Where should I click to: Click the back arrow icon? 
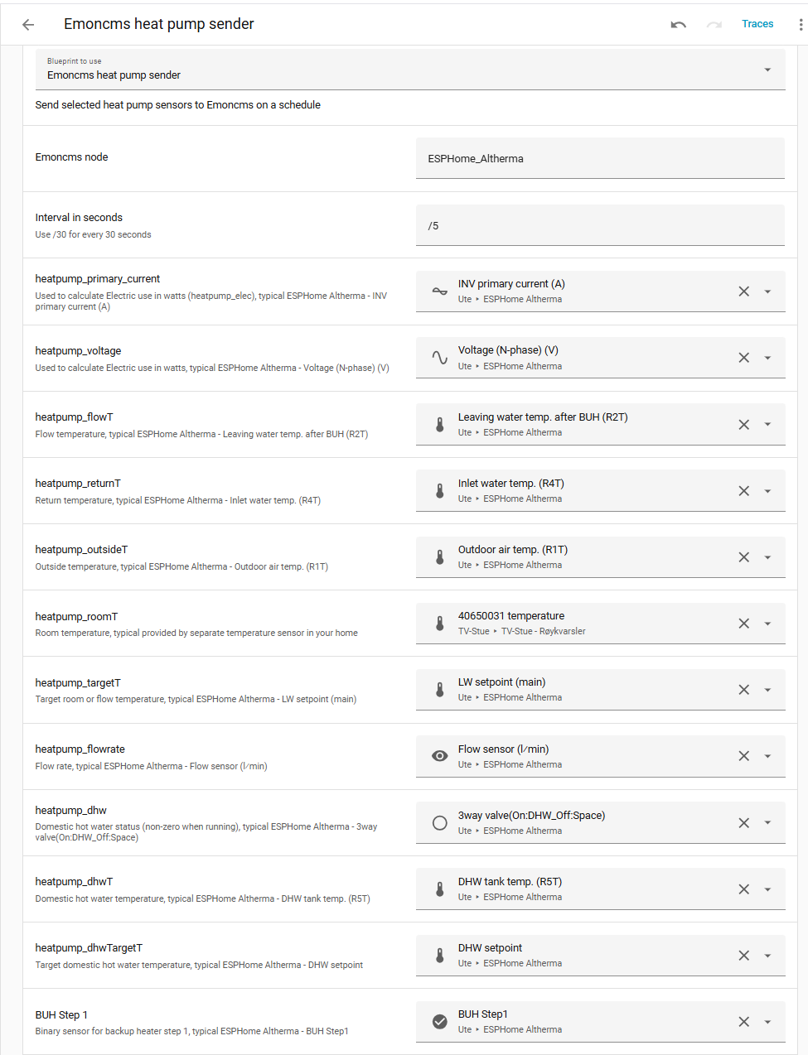click(28, 25)
